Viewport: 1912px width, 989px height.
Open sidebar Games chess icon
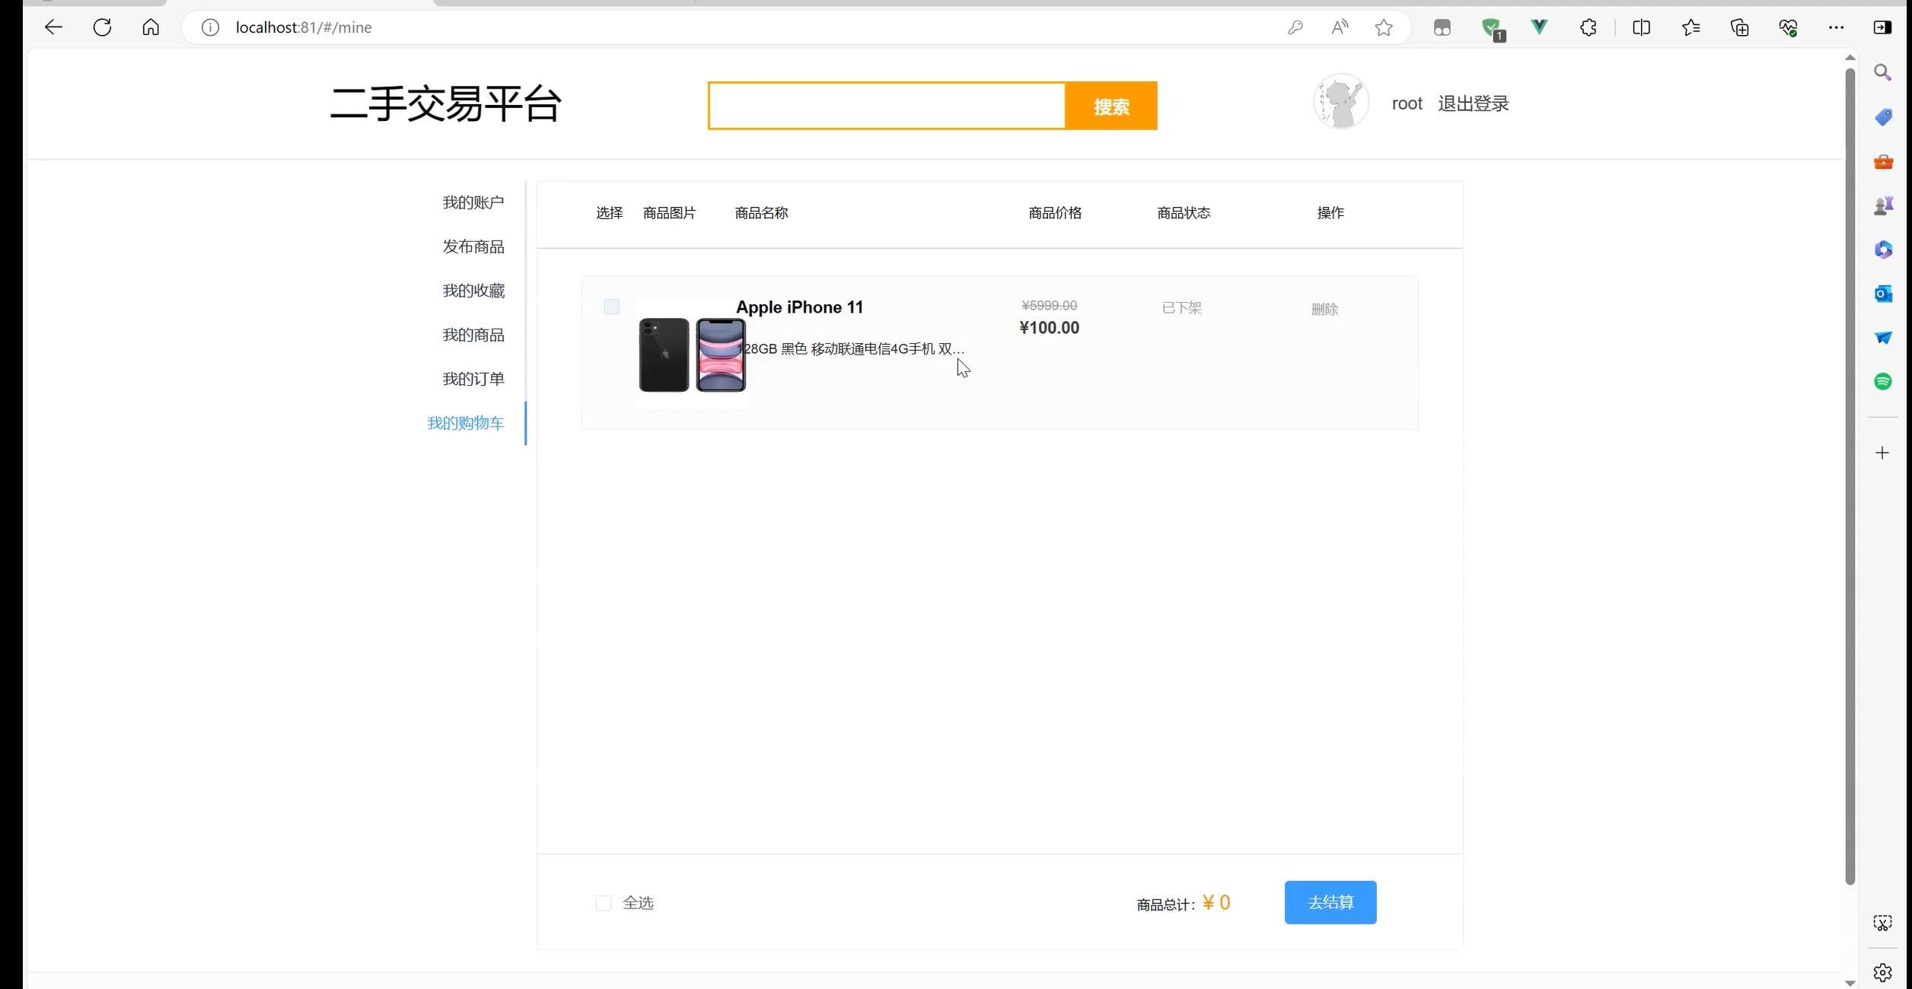click(1882, 205)
